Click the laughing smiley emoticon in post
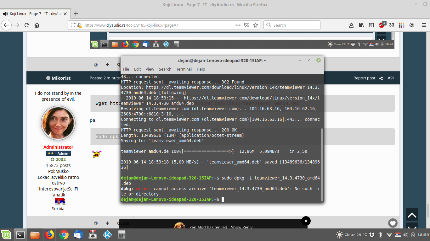The height and width of the screenshot is (241, 430). coord(97,154)
